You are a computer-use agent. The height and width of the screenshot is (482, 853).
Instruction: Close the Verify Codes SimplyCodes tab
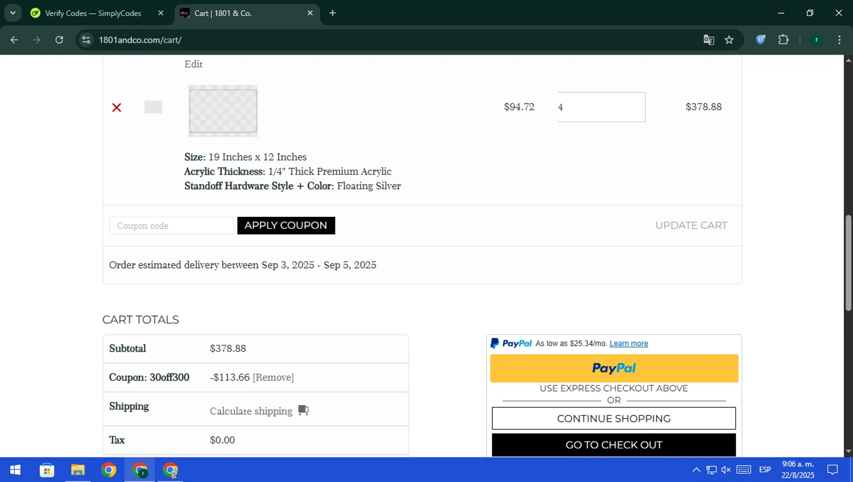[161, 13]
